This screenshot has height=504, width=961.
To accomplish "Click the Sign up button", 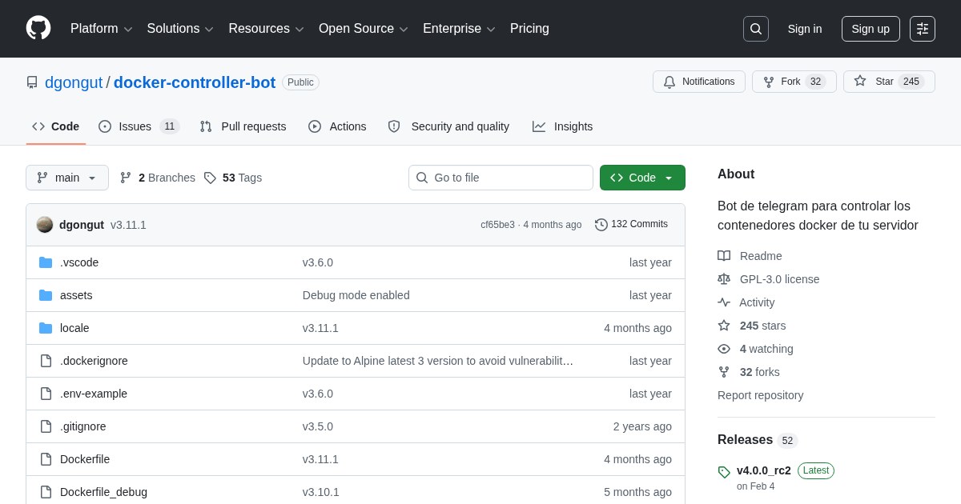I will (x=871, y=29).
